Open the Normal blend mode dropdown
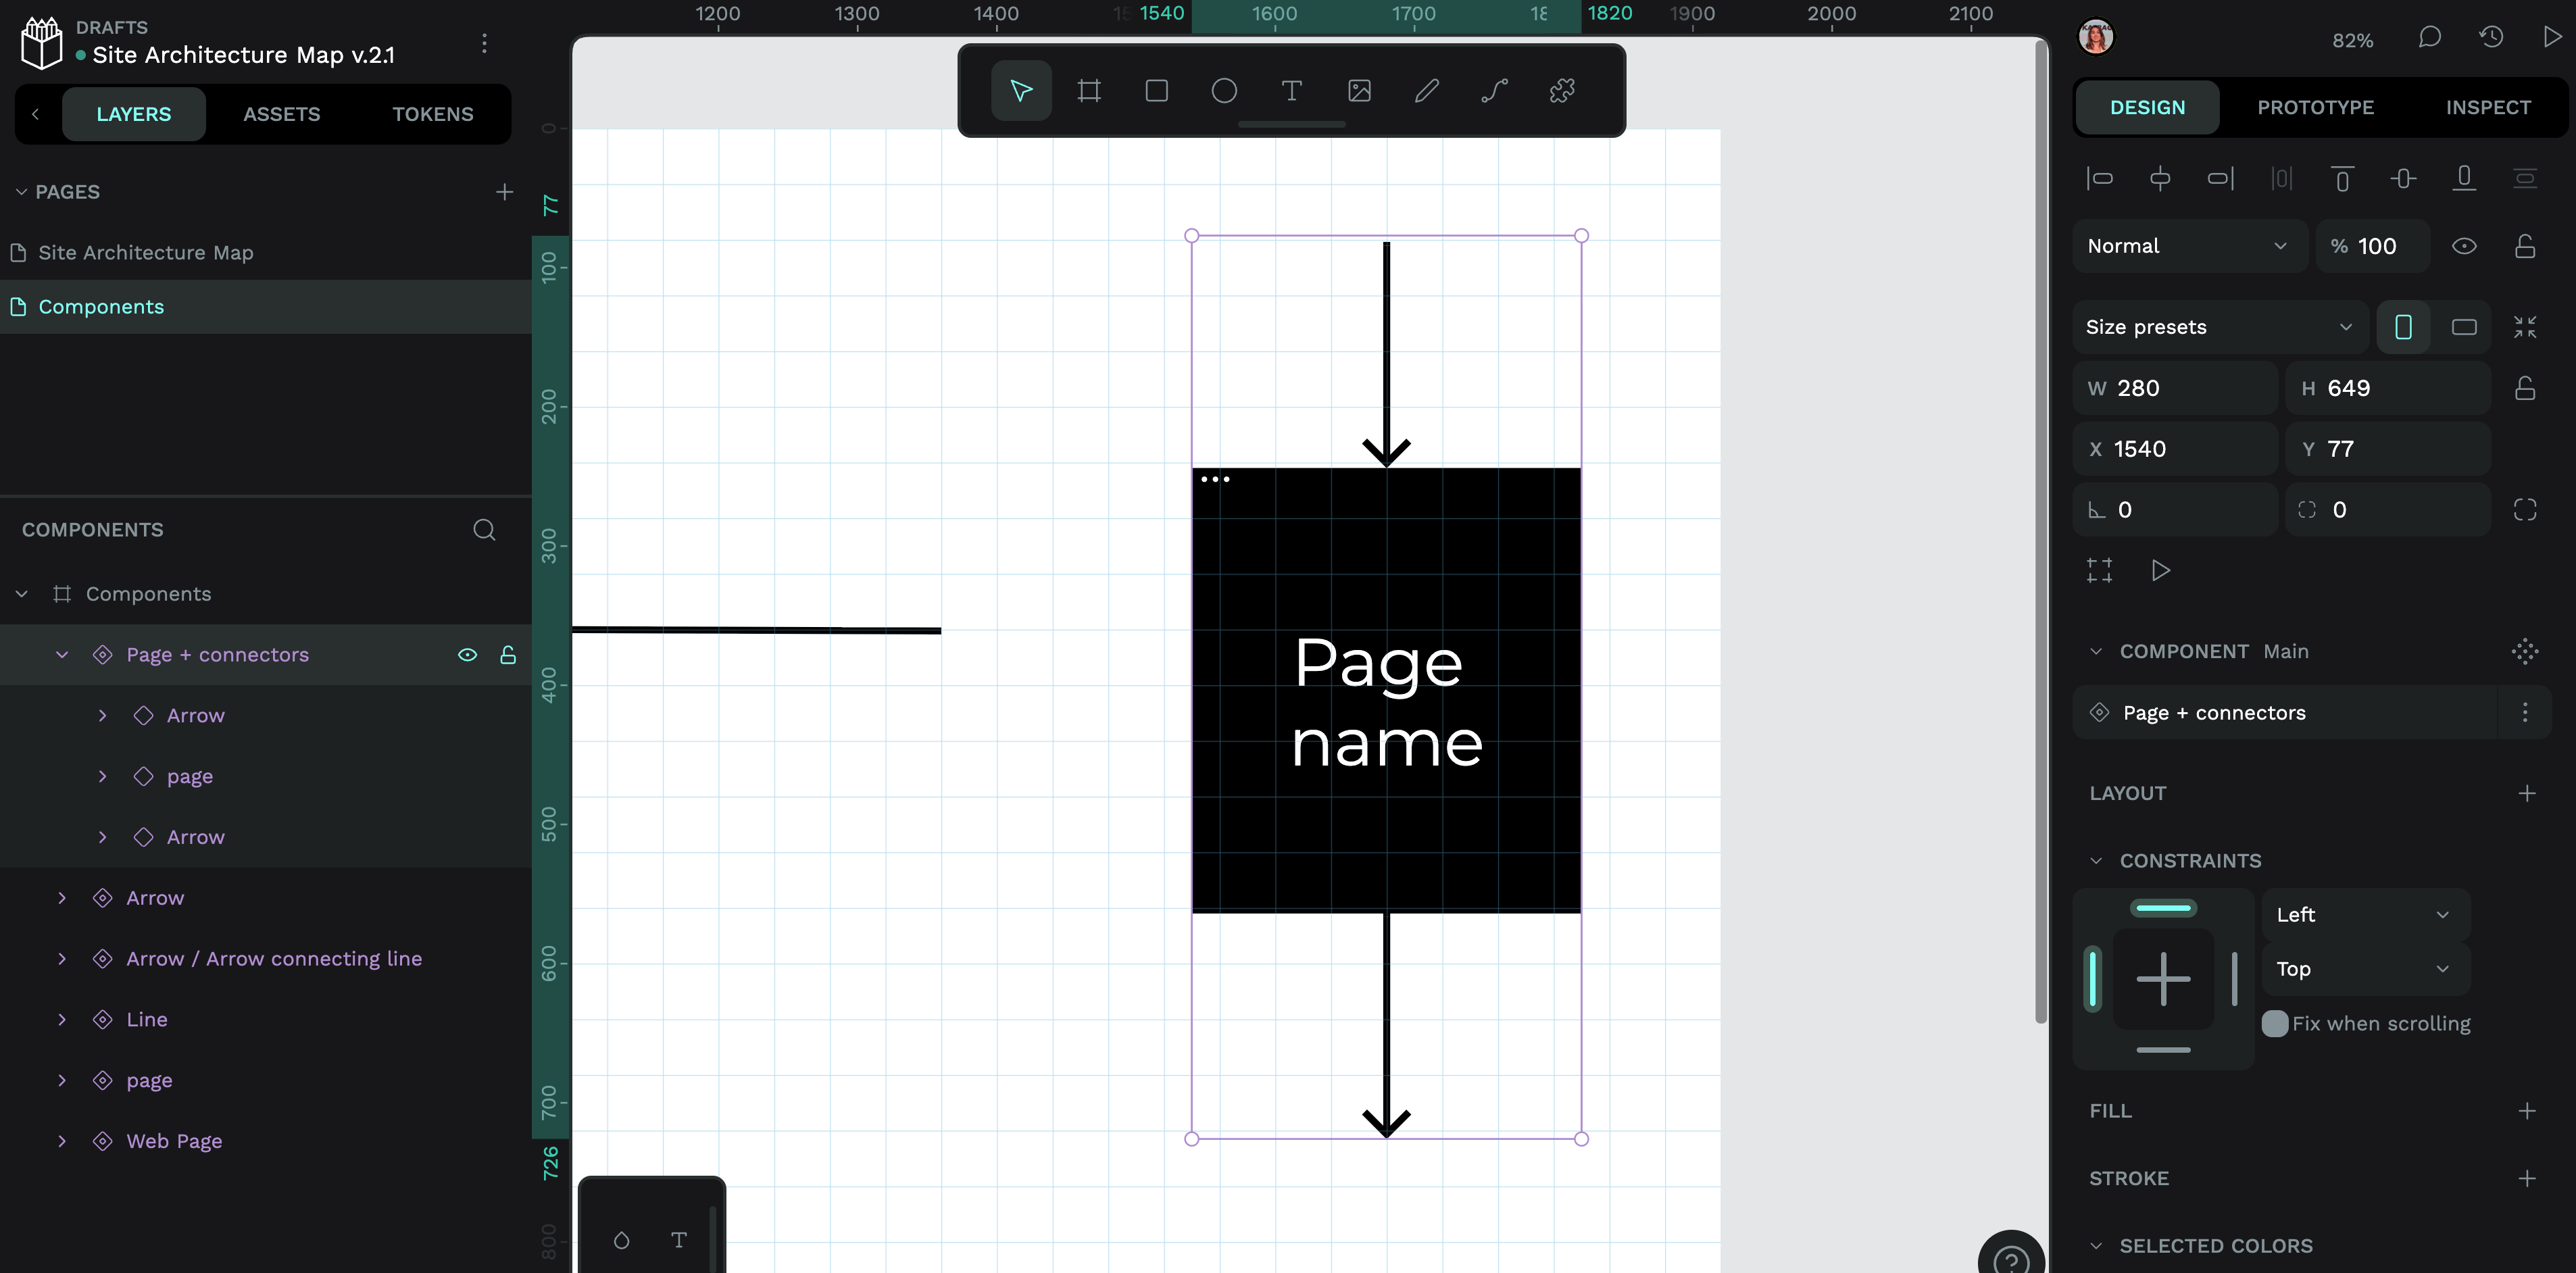2576x1273 pixels. tap(2187, 246)
